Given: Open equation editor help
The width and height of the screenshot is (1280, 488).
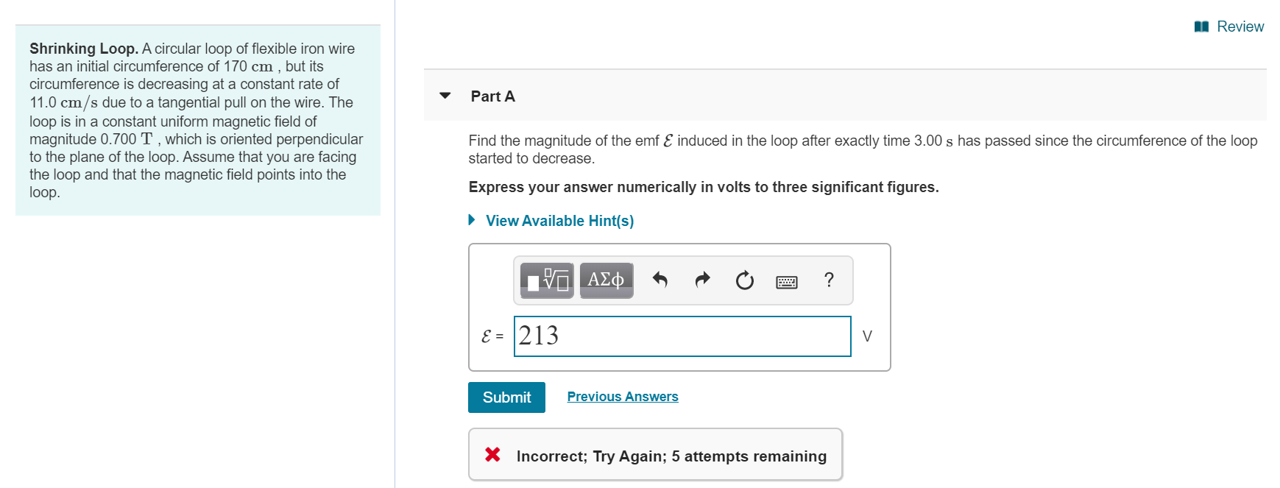Looking at the screenshot, I should [x=828, y=280].
